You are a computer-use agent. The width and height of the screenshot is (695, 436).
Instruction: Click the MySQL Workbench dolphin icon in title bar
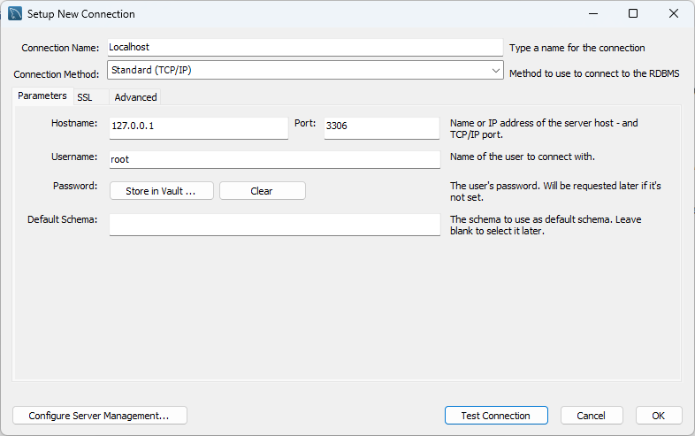tap(15, 14)
